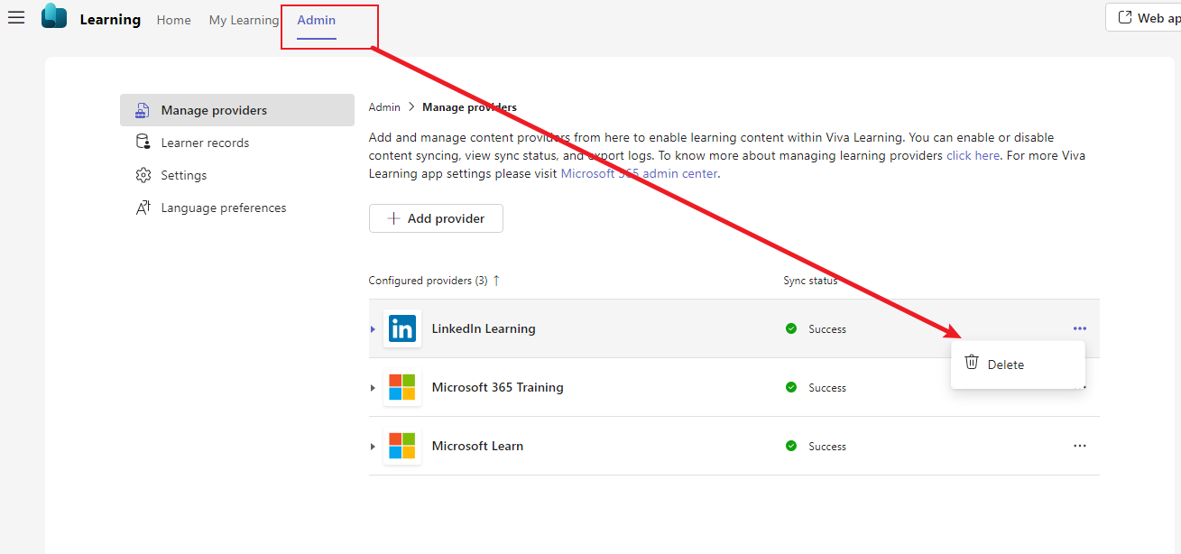Click the Microsoft Learn logo
The width and height of the screenshot is (1181, 554).
(401, 446)
